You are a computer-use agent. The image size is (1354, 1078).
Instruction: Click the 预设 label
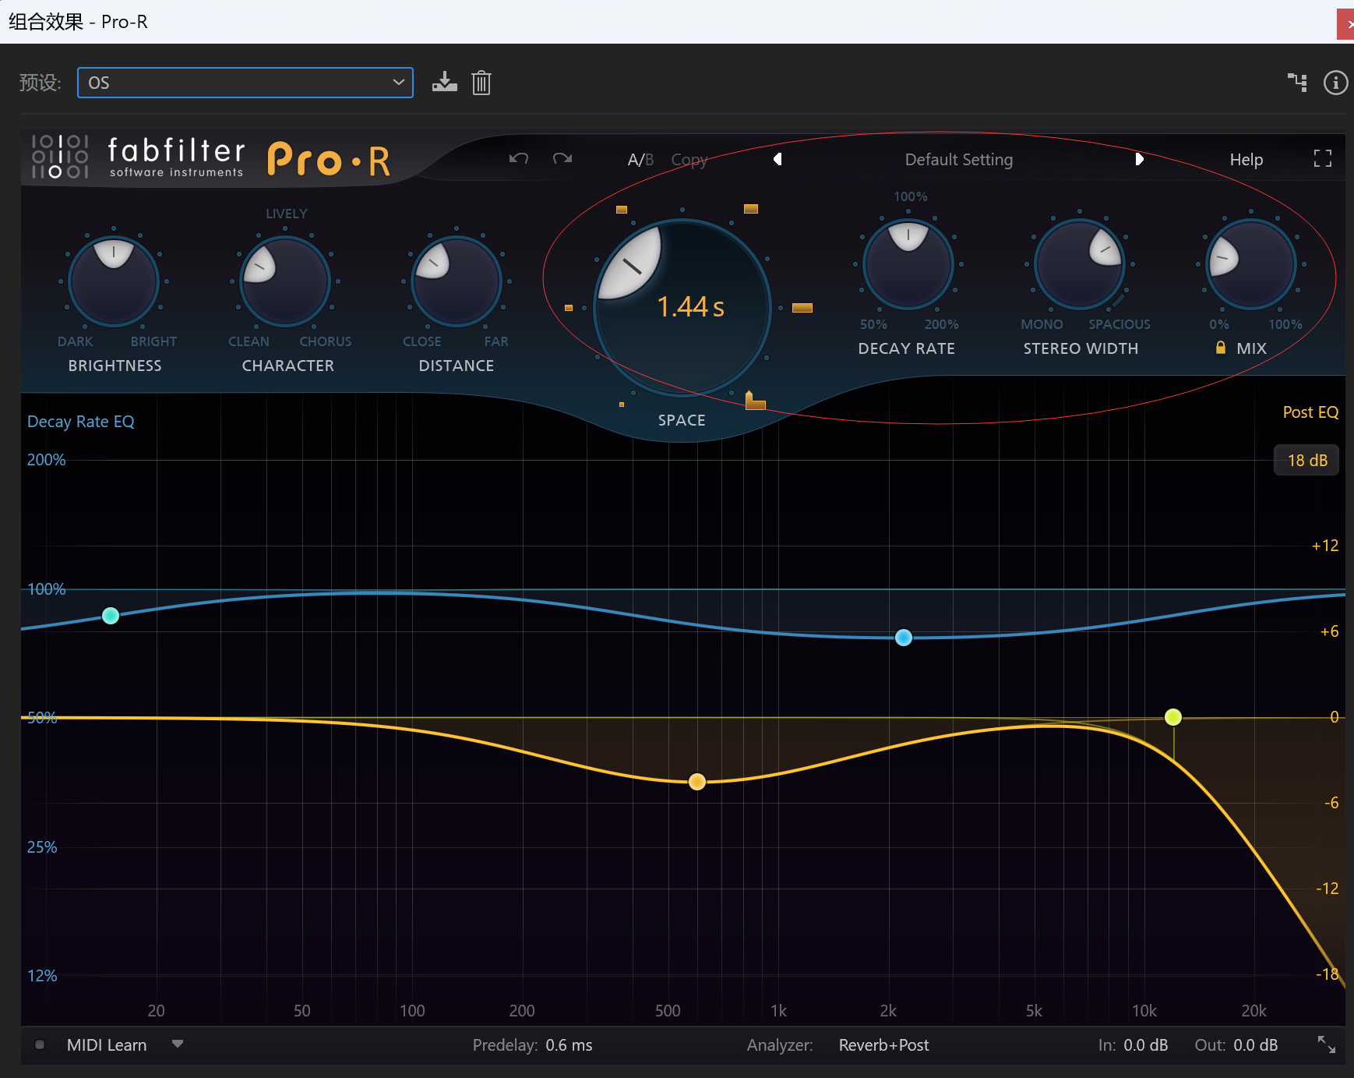click(x=40, y=83)
